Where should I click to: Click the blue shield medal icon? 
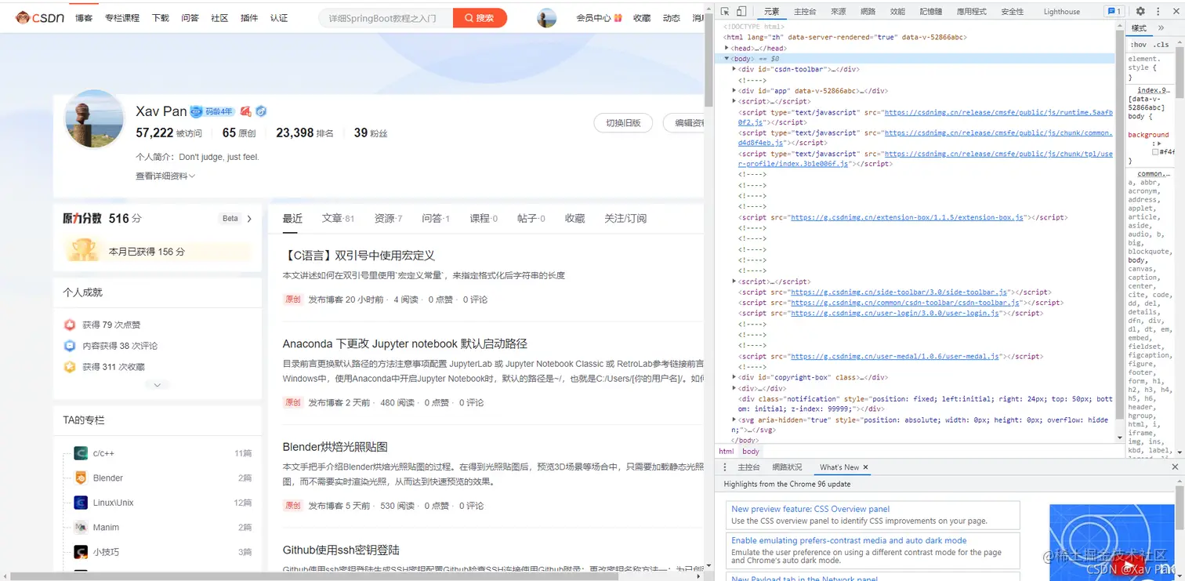click(x=261, y=111)
